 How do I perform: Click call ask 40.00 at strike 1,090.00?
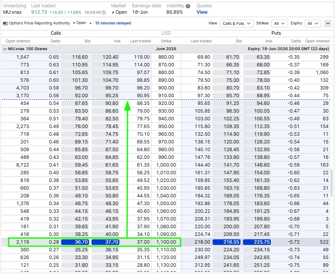106,234
